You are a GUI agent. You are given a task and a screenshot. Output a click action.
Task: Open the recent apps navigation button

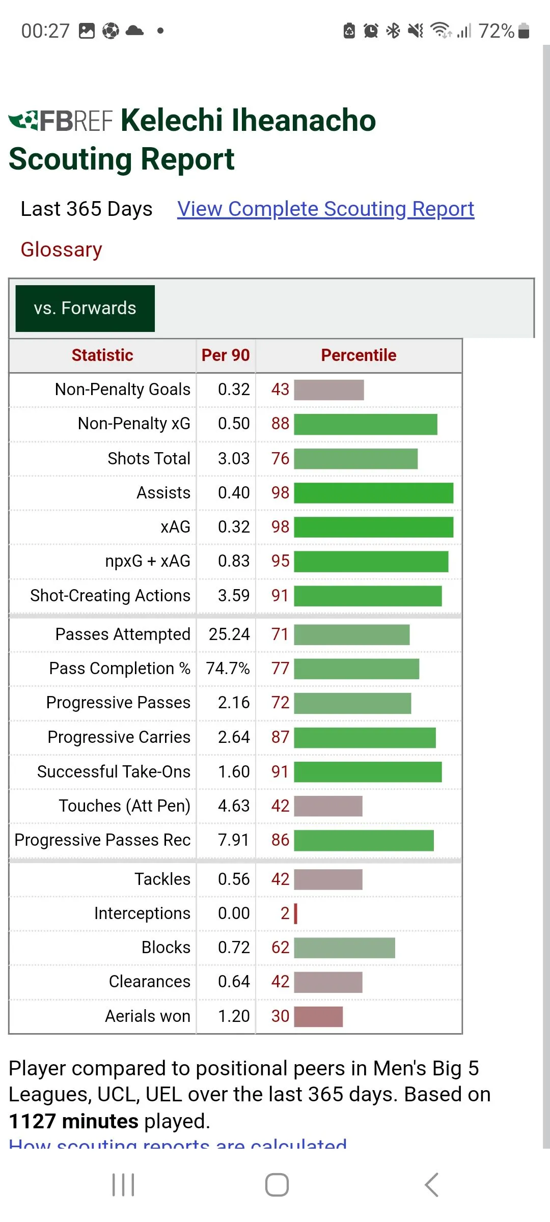coord(123,1185)
